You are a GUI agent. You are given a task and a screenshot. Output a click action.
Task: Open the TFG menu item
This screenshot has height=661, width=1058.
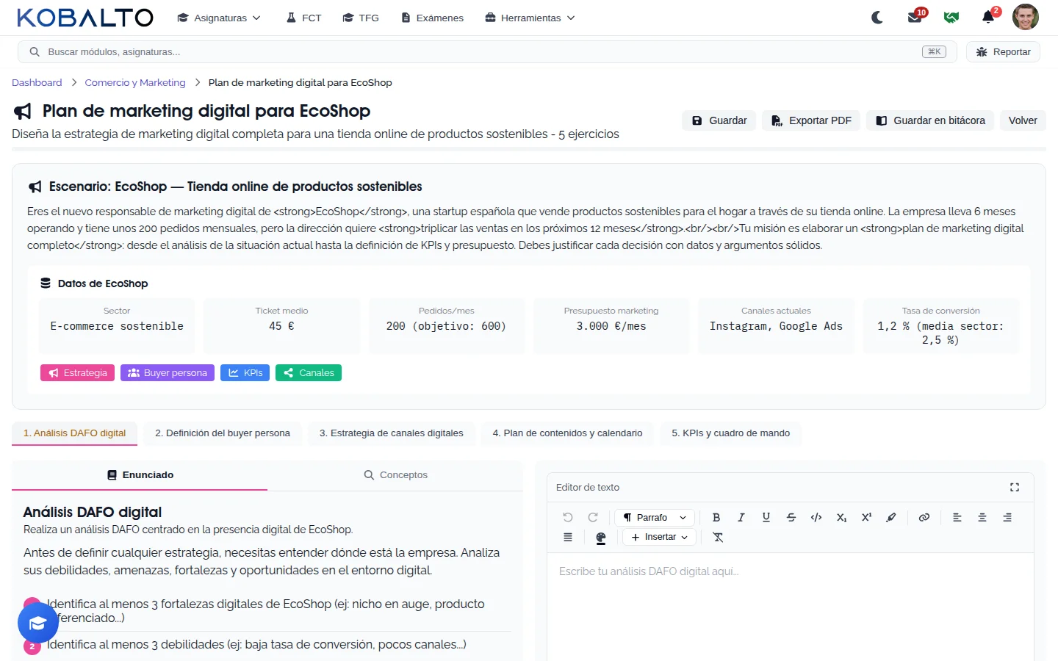pyautogui.click(x=361, y=18)
